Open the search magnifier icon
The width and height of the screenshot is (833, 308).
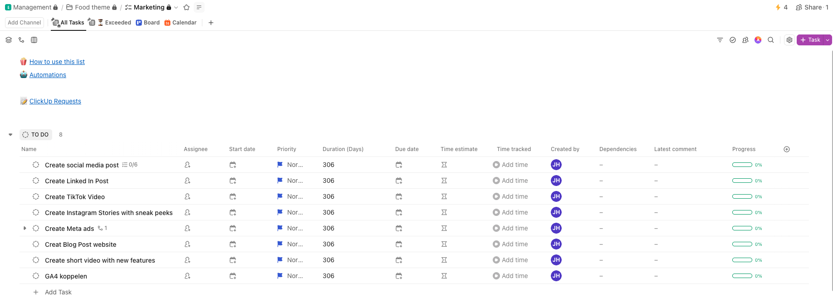[770, 40]
